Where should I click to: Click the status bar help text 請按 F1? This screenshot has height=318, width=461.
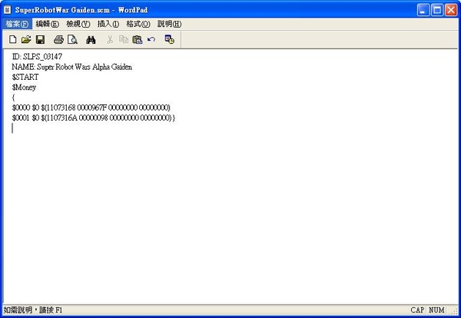pos(51,310)
